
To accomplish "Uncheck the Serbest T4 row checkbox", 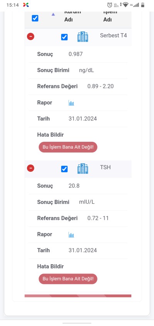I will (64, 37).
